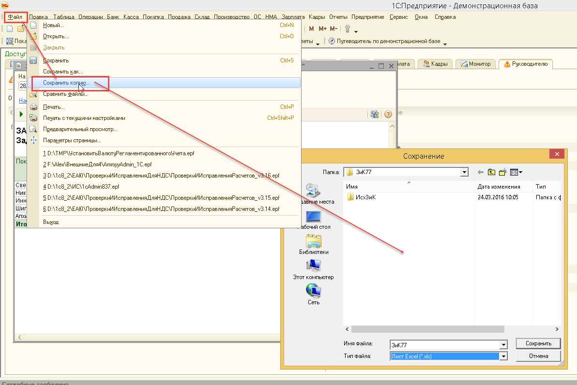The width and height of the screenshot is (577, 385).
Task: Open the view menu icon in Save dialog
Action: click(x=516, y=172)
